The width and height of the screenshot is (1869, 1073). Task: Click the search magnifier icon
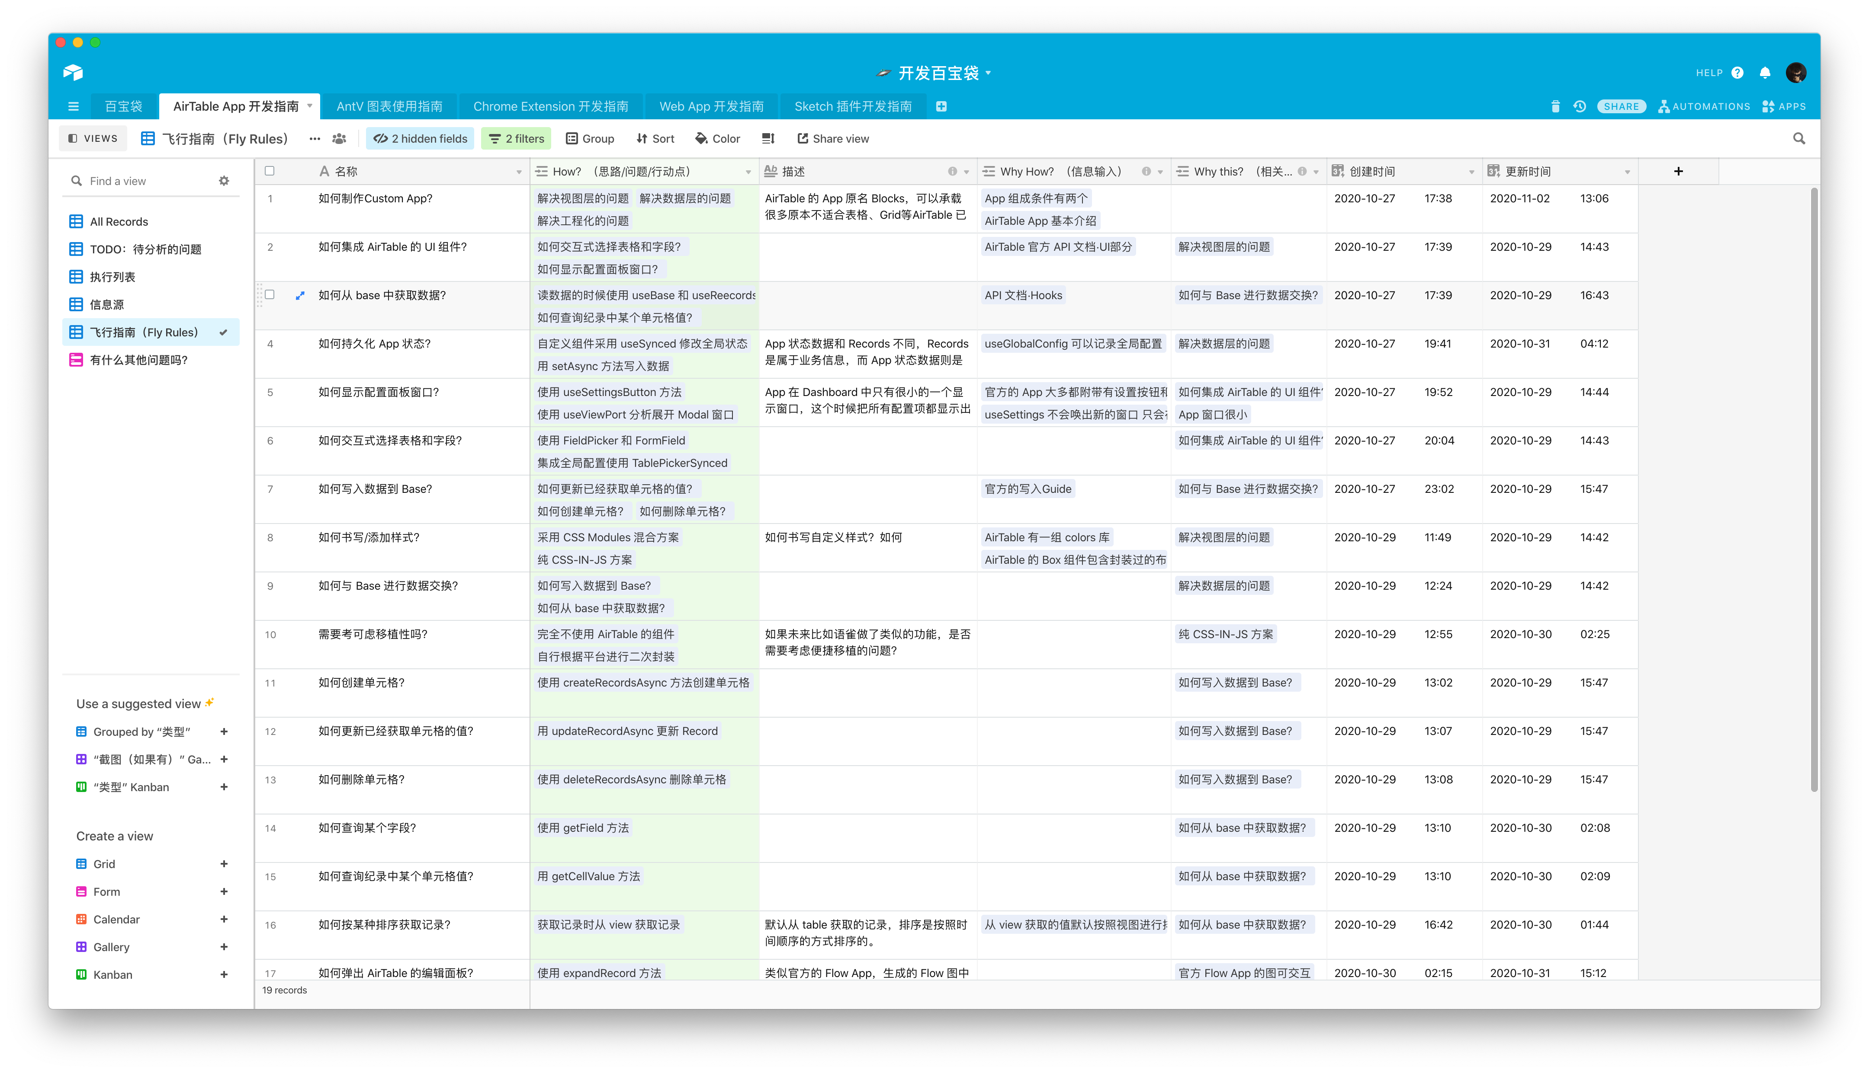tap(1798, 138)
